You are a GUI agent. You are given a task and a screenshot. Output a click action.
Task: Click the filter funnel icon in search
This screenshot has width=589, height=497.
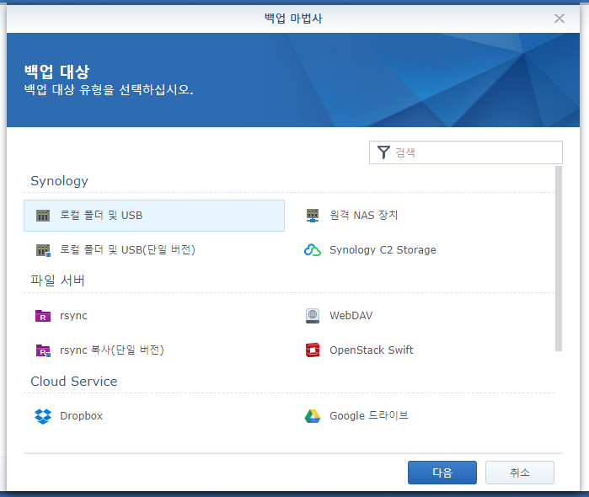click(x=383, y=152)
